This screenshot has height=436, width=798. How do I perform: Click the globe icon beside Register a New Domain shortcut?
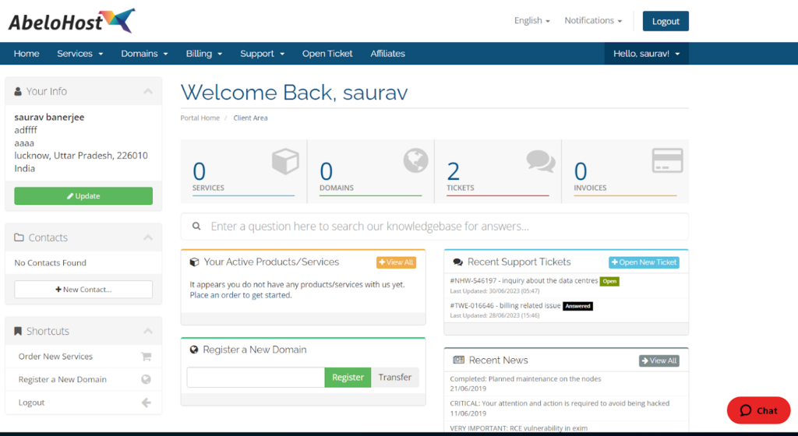[x=146, y=380]
